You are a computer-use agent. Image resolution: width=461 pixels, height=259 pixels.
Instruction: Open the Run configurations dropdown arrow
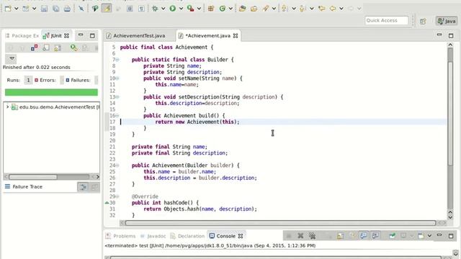tap(181, 9)
